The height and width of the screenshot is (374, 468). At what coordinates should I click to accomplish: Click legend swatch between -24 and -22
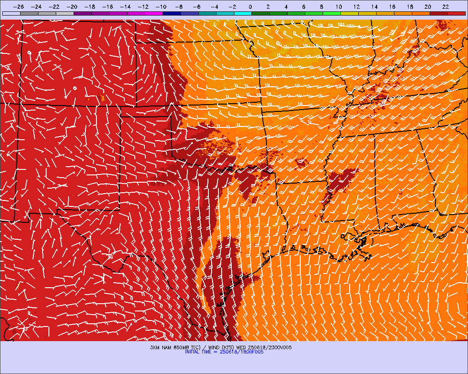click(x=47, y=13)
